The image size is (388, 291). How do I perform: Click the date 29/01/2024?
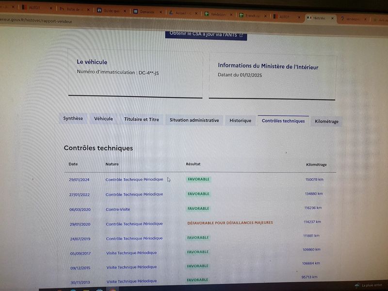(x=79, y=180)
